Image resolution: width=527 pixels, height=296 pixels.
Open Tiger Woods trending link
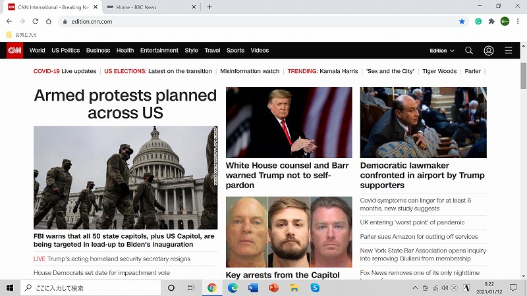point(439,71)
